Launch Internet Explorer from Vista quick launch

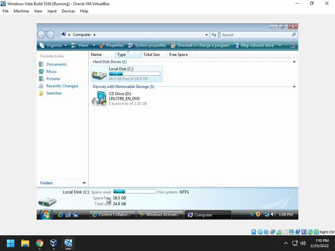61,215
